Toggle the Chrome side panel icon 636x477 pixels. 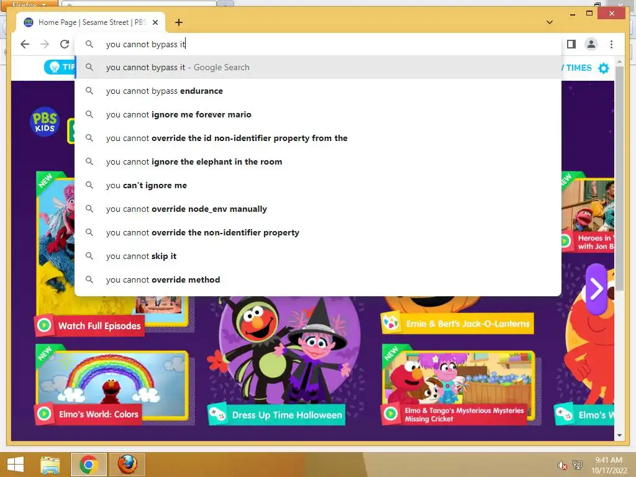[571, 44]
